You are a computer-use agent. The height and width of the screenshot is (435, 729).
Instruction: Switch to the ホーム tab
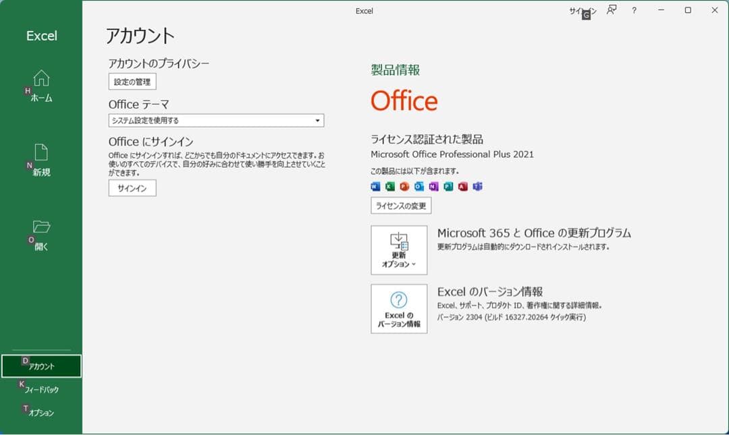(41, 88)
